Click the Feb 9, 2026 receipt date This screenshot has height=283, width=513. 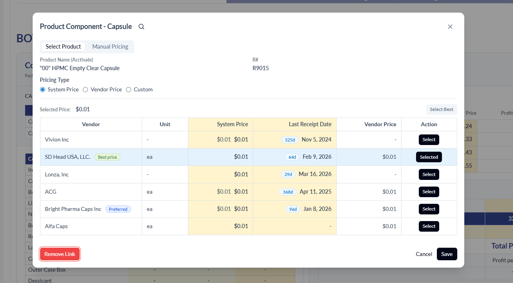317,157
